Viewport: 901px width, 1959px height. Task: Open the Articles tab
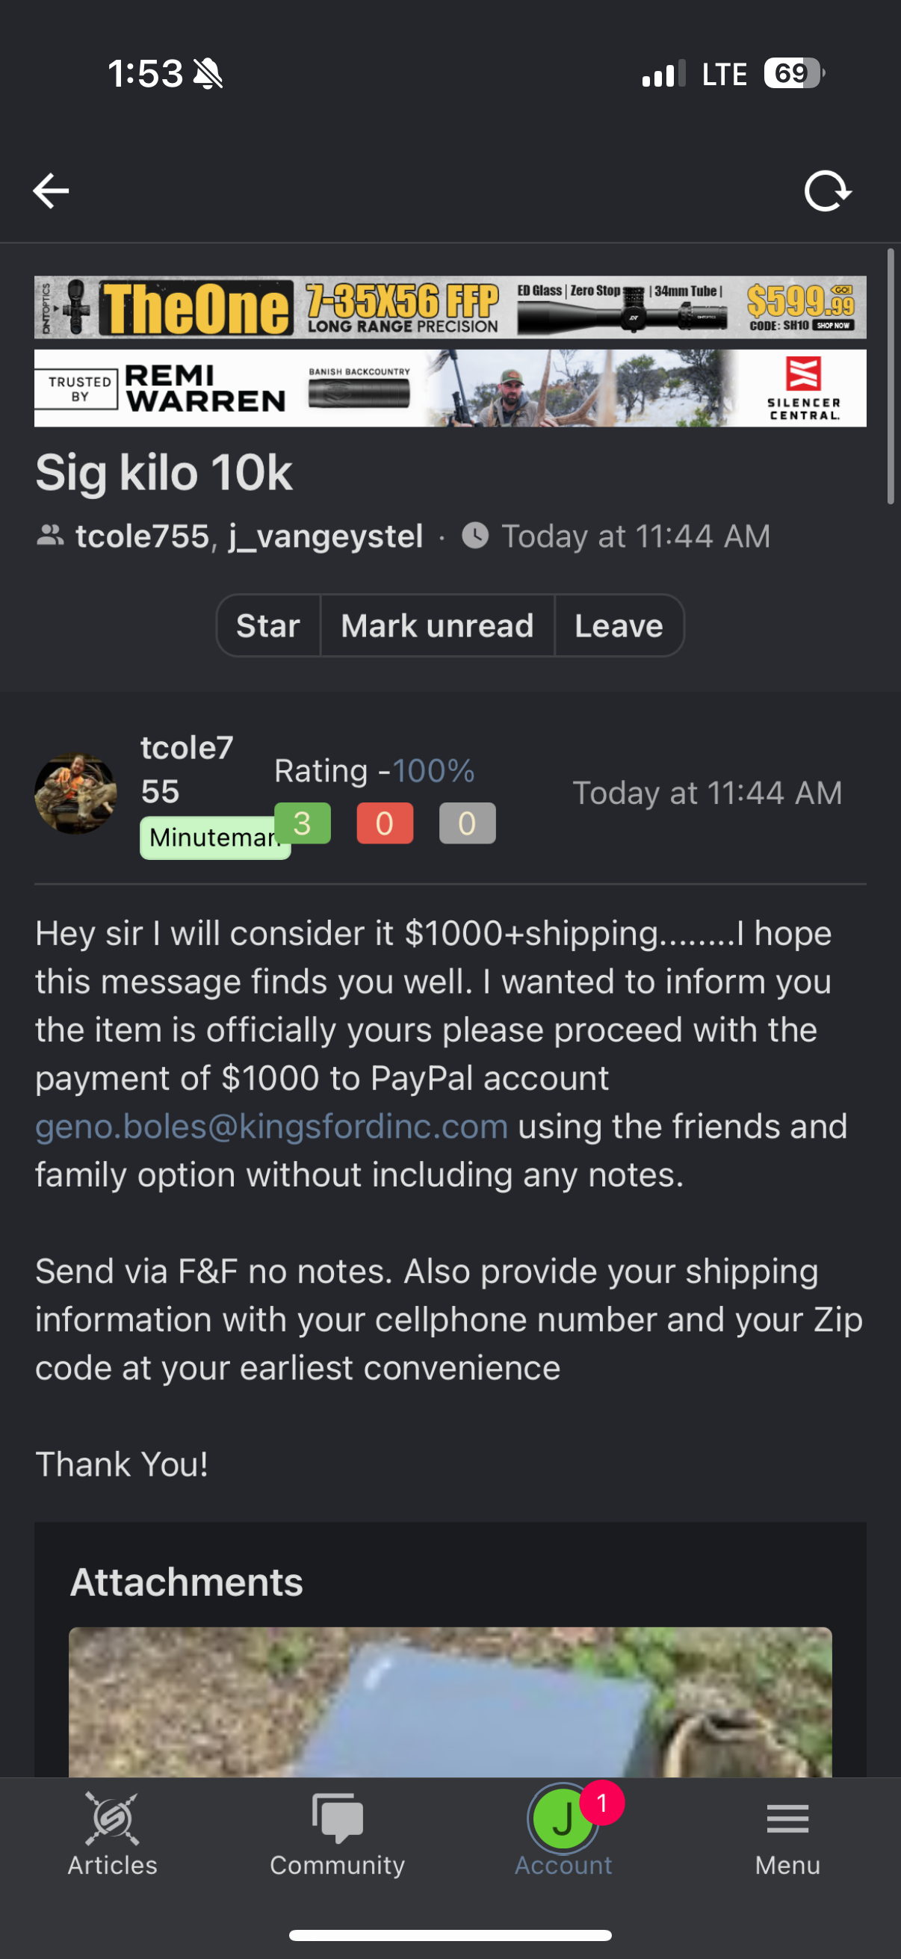(x=113, y=1833)
